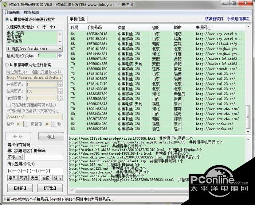
Task: Click the 【注册】 button
Action: [20, 188]
